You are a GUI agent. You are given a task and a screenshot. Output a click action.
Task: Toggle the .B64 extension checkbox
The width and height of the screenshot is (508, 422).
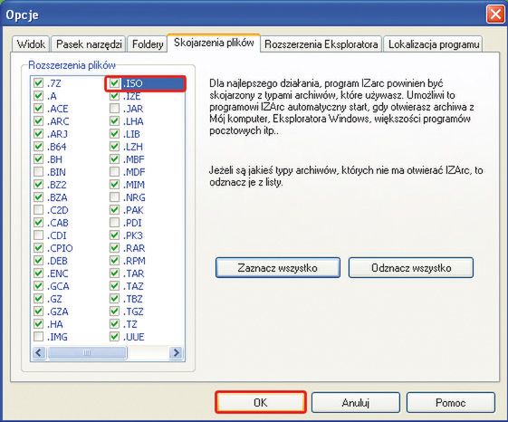pos(38,146)
